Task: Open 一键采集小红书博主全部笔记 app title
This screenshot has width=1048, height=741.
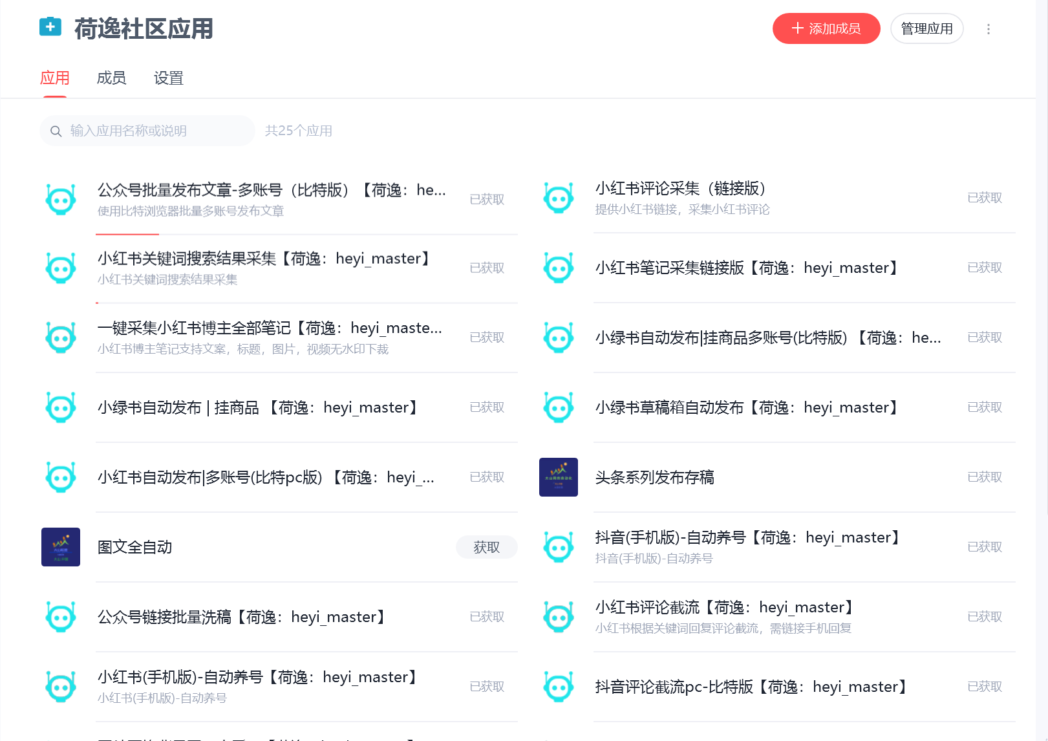Action: [x=270, y=328]
